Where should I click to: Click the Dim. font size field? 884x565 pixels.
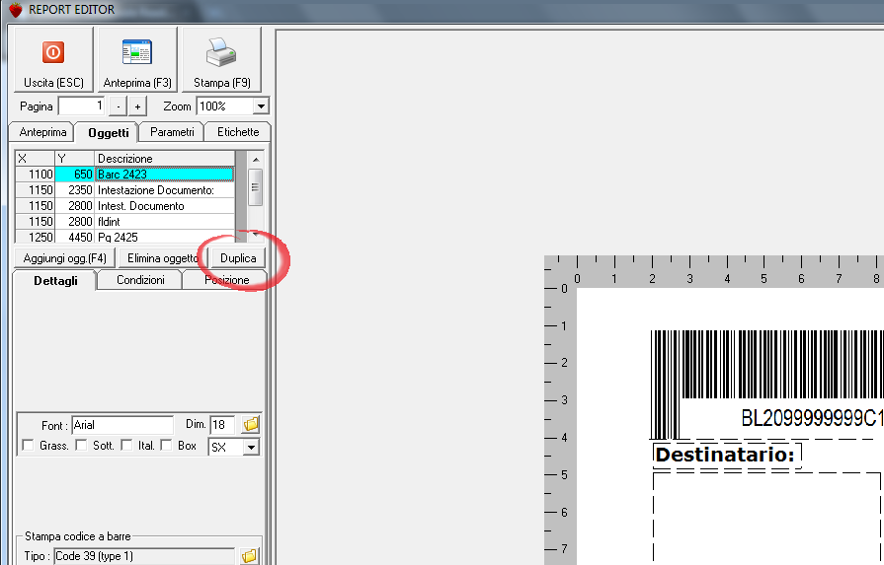coord(222,425)
